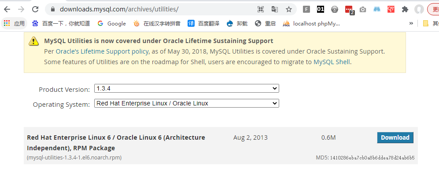Follow the MySQL Shell link

click(x=332, y=62)
